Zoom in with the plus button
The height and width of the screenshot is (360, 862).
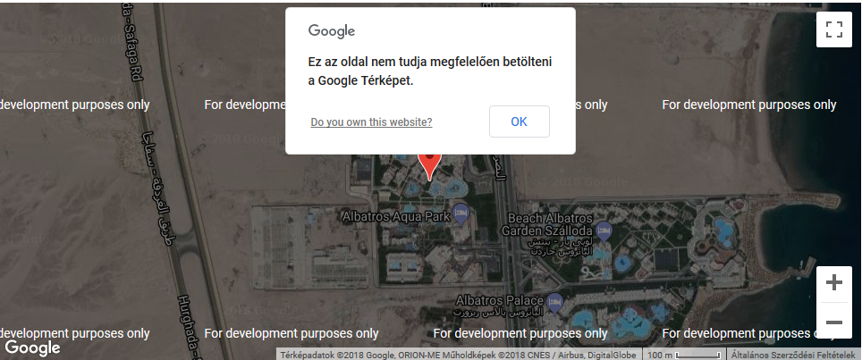[x=834, y=283]
